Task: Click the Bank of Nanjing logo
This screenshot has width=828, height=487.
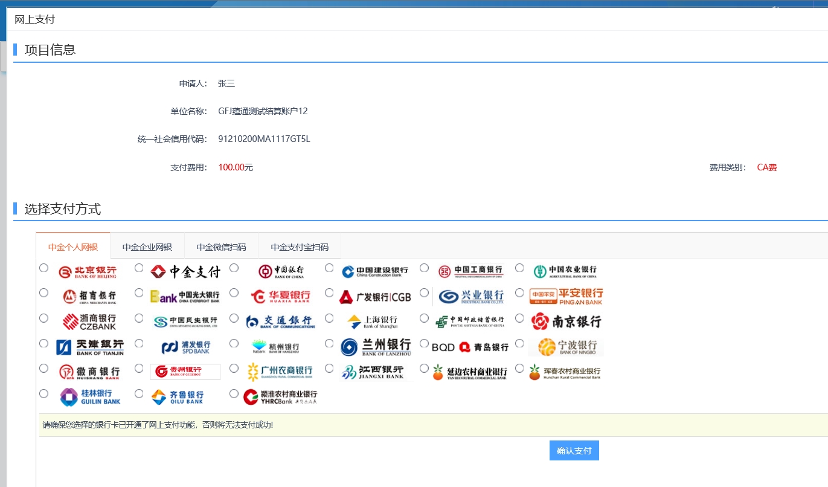Action: 566,321
